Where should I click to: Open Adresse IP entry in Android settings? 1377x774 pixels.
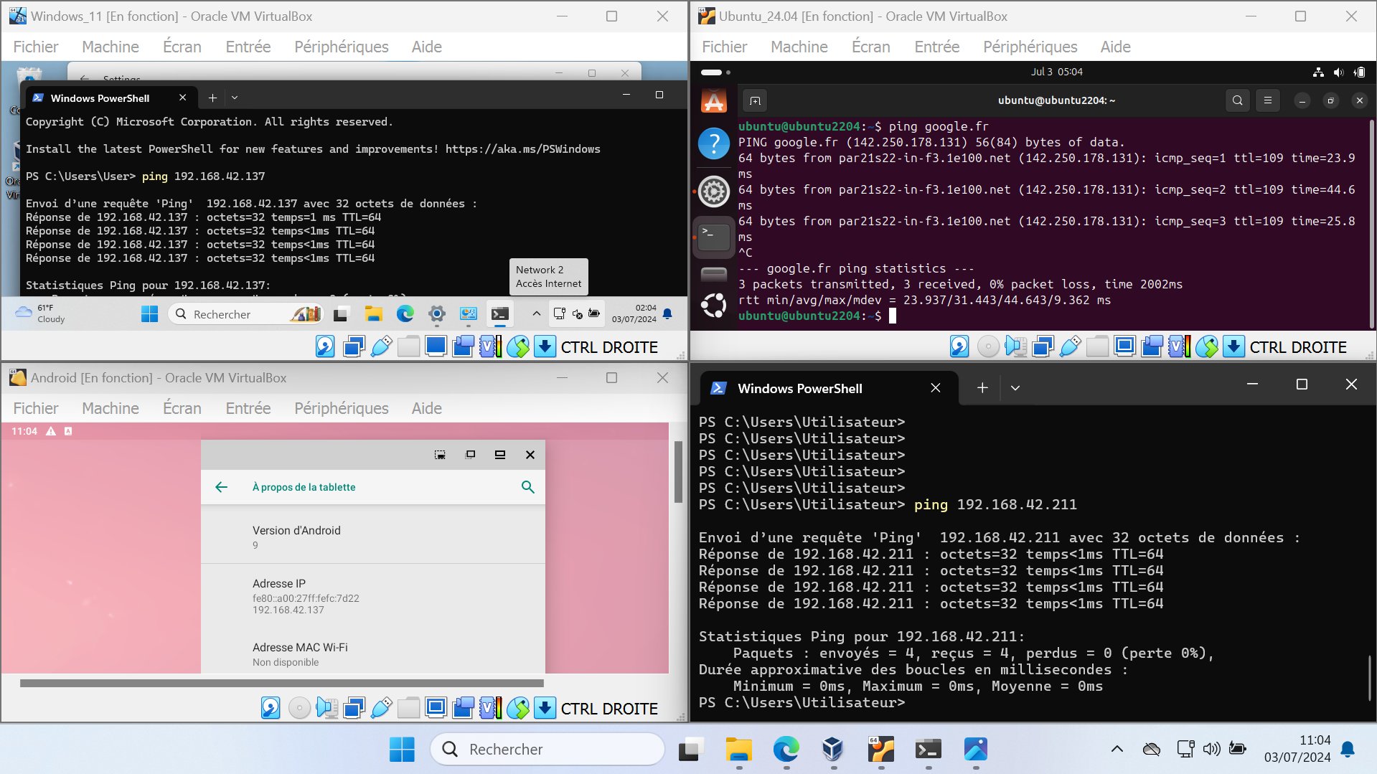tap(373, 596)
